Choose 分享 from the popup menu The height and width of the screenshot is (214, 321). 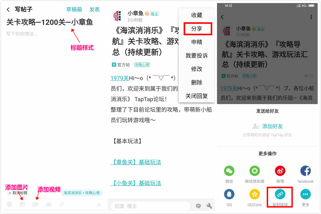pyautogui.click(x=197, y=29)
